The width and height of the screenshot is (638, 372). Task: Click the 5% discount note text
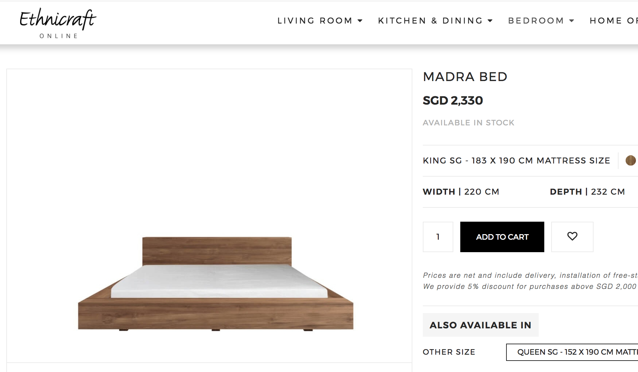[529, 286]
